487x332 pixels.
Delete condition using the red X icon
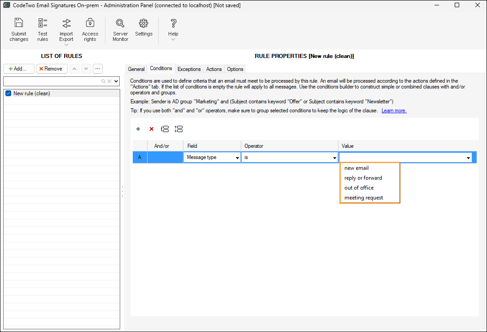[x=152, y=129]
